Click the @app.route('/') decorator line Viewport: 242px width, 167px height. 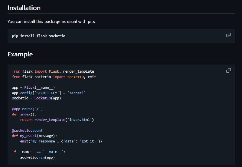[27, 109]
